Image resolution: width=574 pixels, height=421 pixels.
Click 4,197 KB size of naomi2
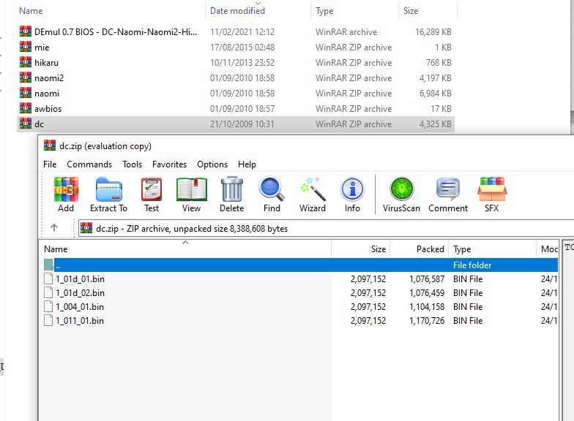click(435, 78)
